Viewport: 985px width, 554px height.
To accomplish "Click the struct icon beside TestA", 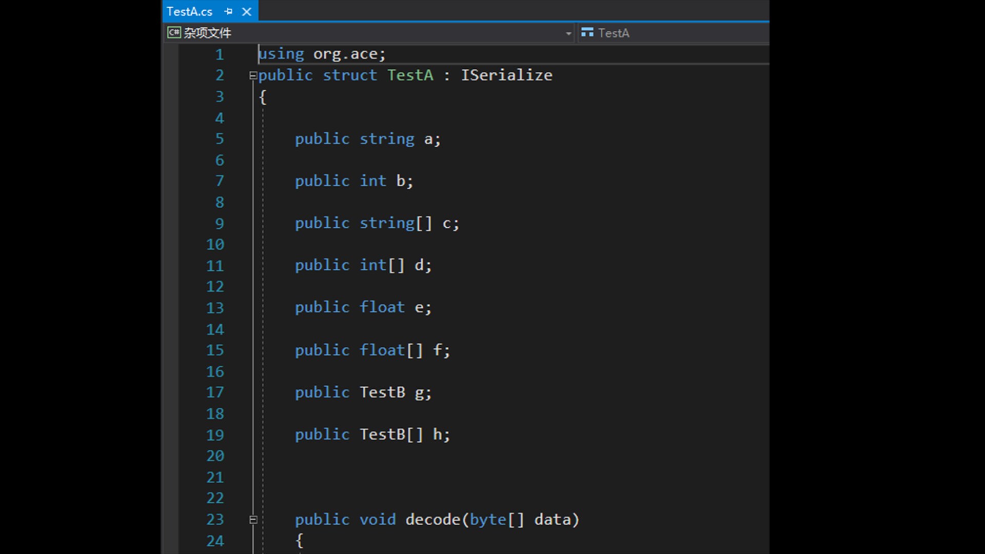I will 587,32.
